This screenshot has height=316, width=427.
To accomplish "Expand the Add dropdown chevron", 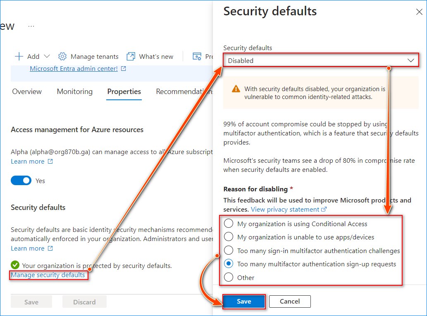I will point(47,56).
